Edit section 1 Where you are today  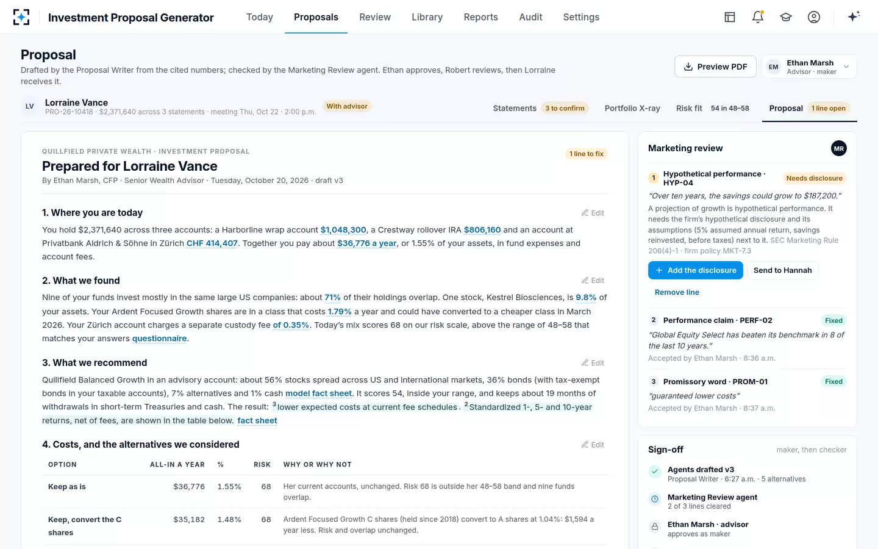coord(593,213)
